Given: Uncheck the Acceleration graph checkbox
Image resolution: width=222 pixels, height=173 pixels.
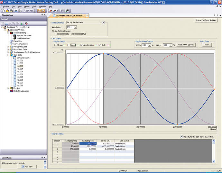Looking at the screenshot, I should [81, 45].
